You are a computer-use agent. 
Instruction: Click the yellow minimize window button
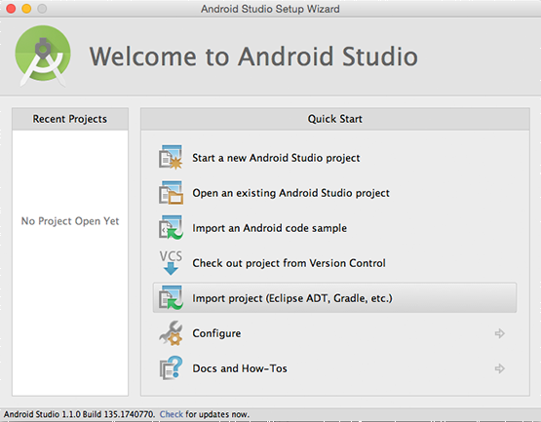[x=26, y=9]
